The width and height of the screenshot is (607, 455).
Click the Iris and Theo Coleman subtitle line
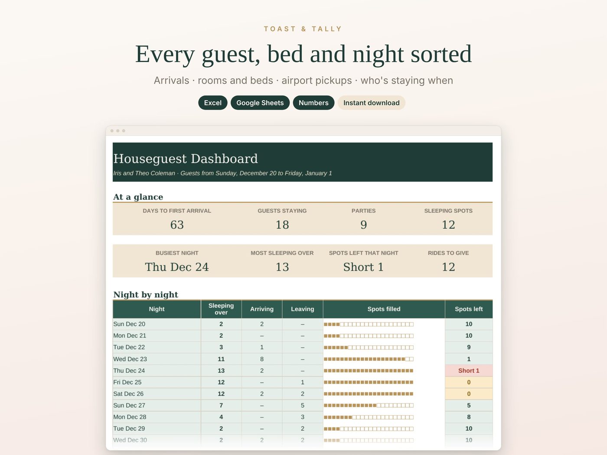click(222, 173)
